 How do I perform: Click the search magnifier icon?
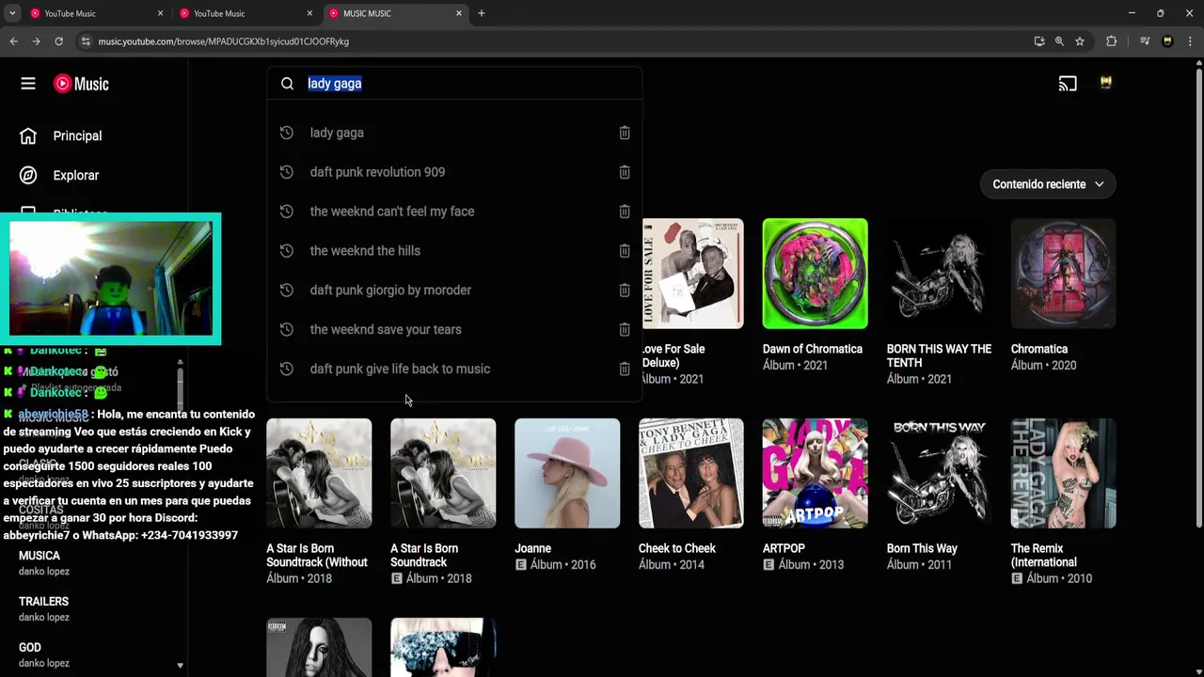point(287,84)
